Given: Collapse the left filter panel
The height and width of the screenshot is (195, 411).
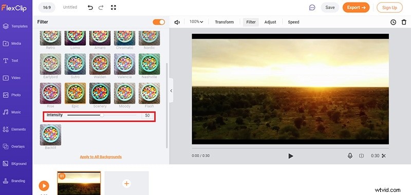Looking at the screenshot, I should (171, 91).
